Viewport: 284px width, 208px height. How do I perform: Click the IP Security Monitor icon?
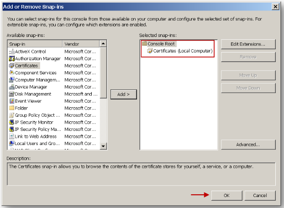[11, 122]
